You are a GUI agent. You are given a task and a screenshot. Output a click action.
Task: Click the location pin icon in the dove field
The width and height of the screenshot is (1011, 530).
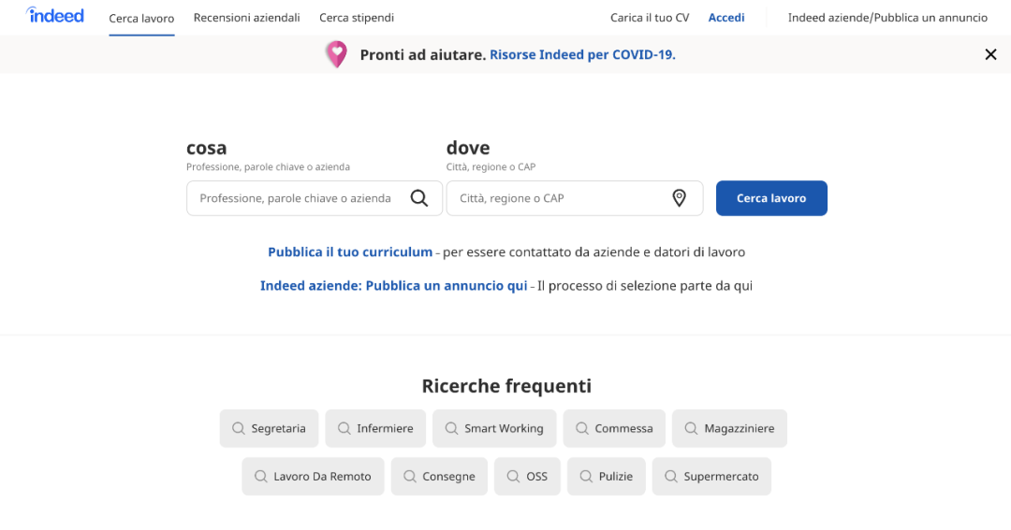[679, 198]
